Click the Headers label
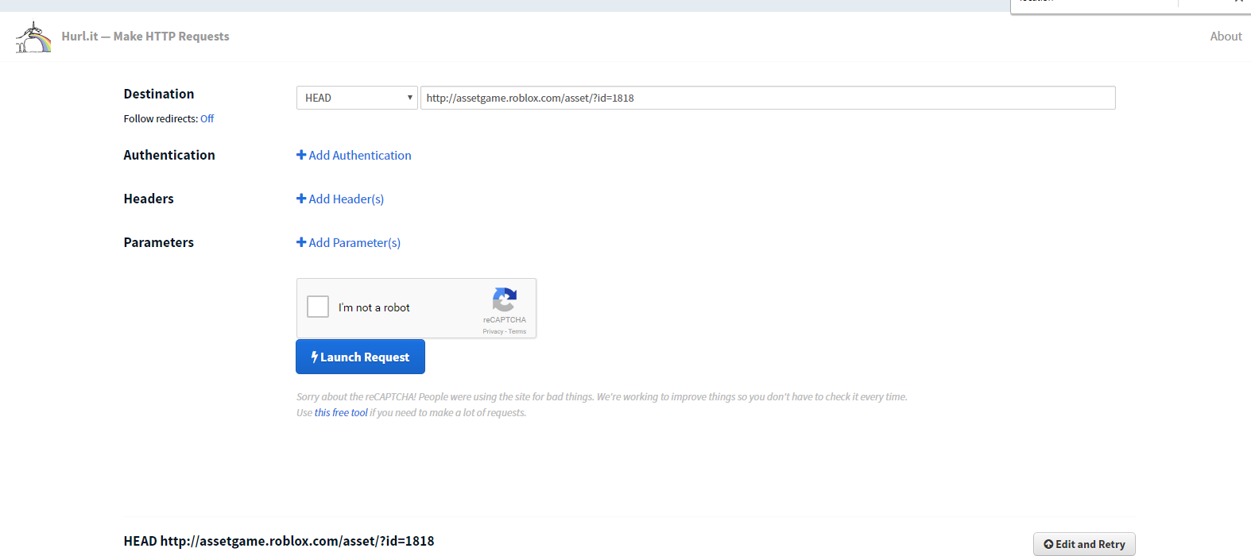This screenshot has height=556, width=1251. pos(149,199)
